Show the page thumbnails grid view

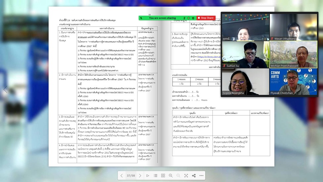[163, 176]
